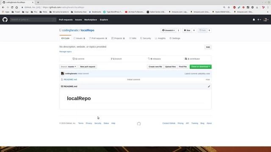Open a new browser tab
271x152 pixels.
(x=38, y=3)
